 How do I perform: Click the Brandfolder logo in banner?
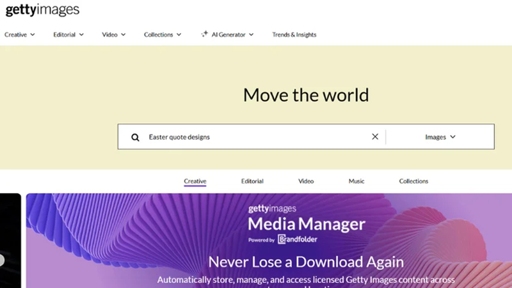tap(298, 239)
